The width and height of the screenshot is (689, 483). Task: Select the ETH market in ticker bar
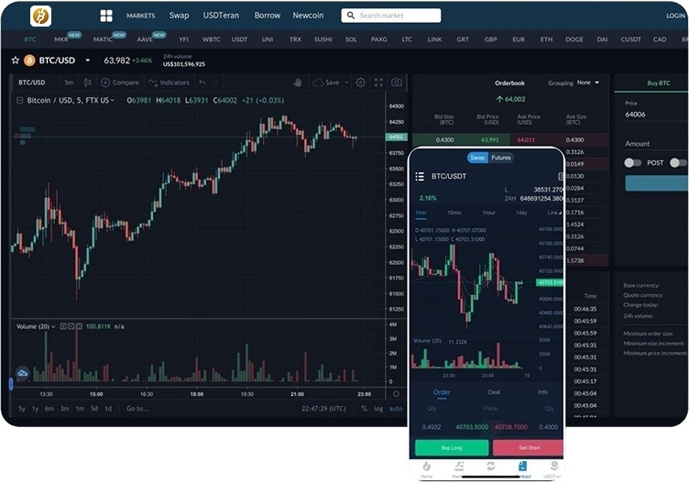pyautogui.click(x=547, y=39)
